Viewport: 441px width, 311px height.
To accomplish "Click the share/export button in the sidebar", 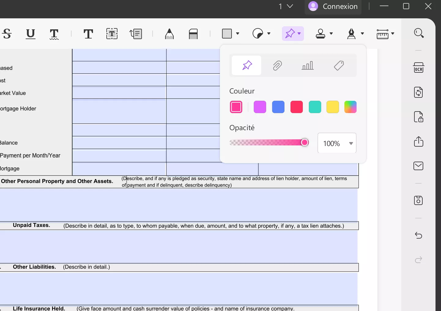I will (x=419, y=141).
